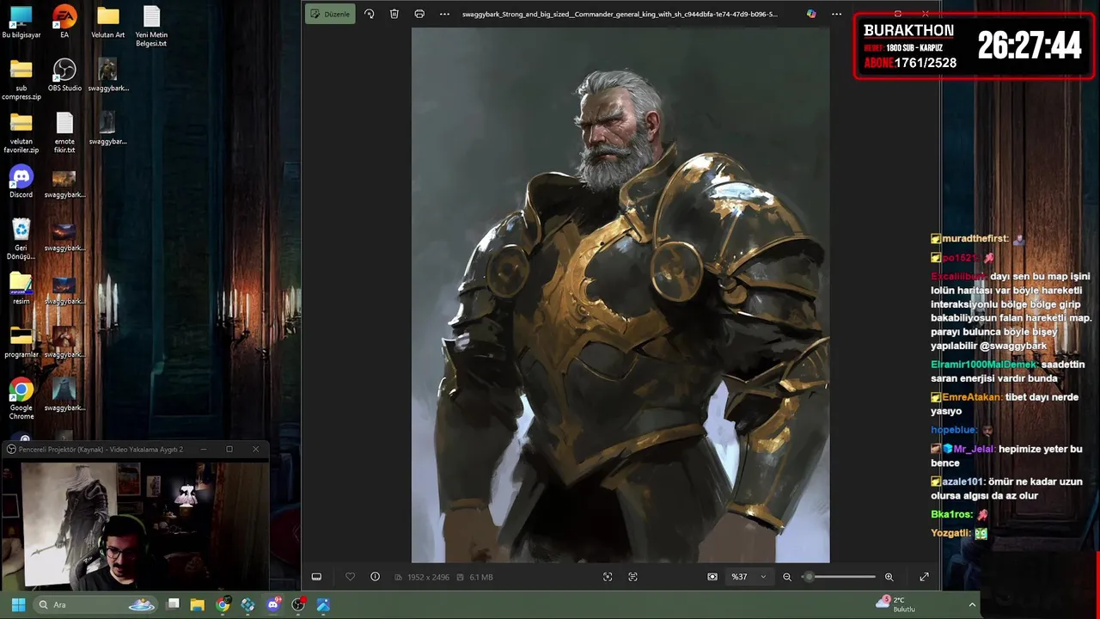The height and width of the screenshot is (619, 1100).
Task: Open the three-dot menu beside the Designer icon
Action: tap(836, 14)
